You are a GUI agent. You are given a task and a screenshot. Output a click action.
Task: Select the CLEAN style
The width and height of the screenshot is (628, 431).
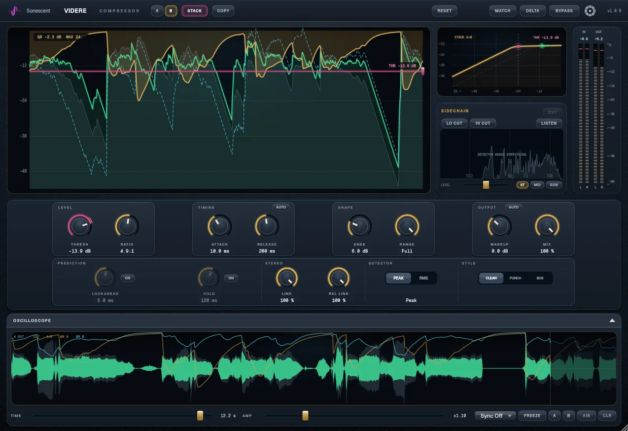click(x=491, y=278)
